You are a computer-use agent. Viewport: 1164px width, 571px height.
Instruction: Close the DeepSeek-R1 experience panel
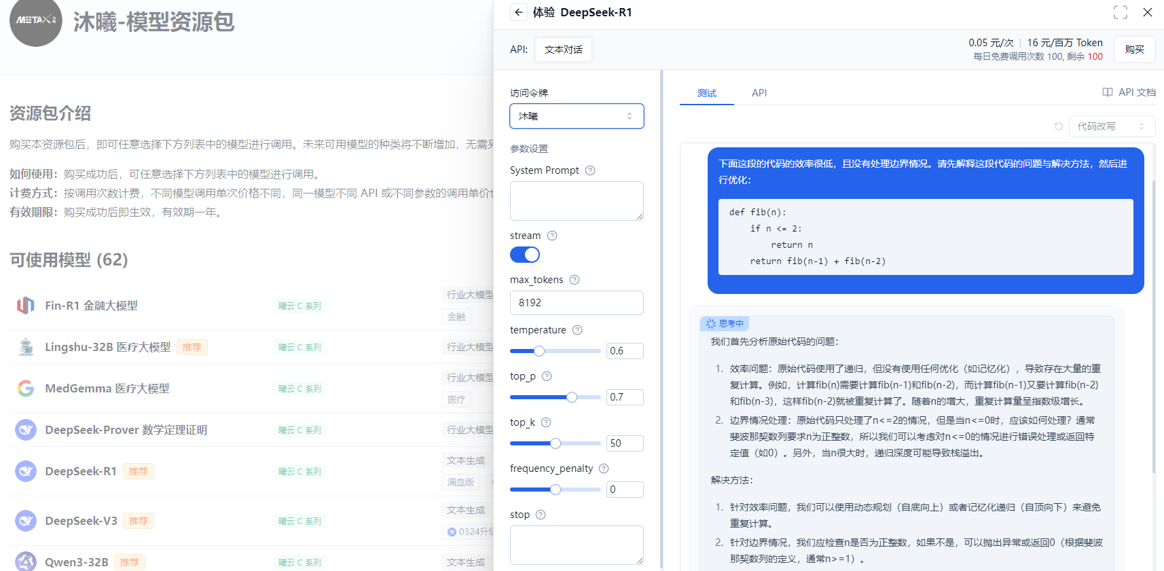(1148, 12)
